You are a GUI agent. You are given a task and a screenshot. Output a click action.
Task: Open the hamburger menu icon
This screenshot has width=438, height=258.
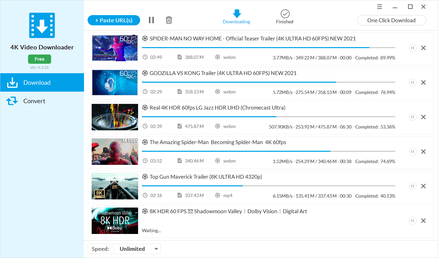[380, 7]
